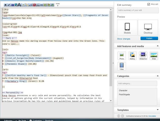Click the [[Battle Foresight]] (Talent) line
Image resolution: width=160 pixels, height=121 pixels.
(22, 55)
